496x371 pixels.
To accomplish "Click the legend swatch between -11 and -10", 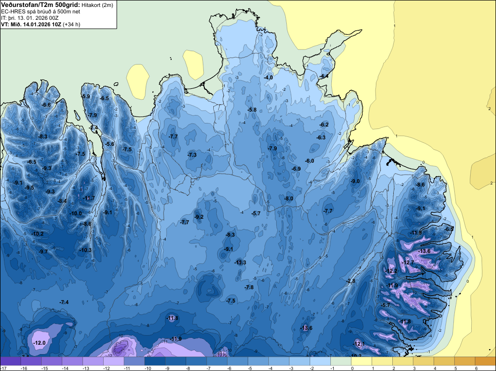I will coord(134,361).
